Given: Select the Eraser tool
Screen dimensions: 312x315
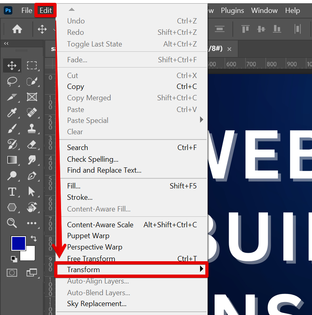Looking at the screenshot, I should 32,144.
